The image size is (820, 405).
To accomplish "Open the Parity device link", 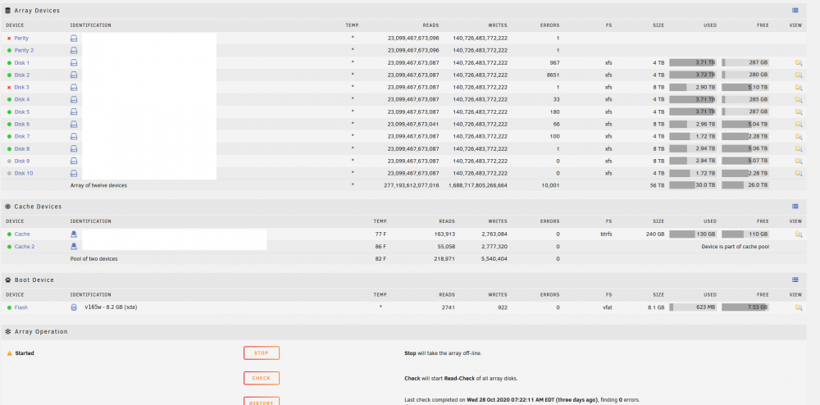I will coord(21,39).
